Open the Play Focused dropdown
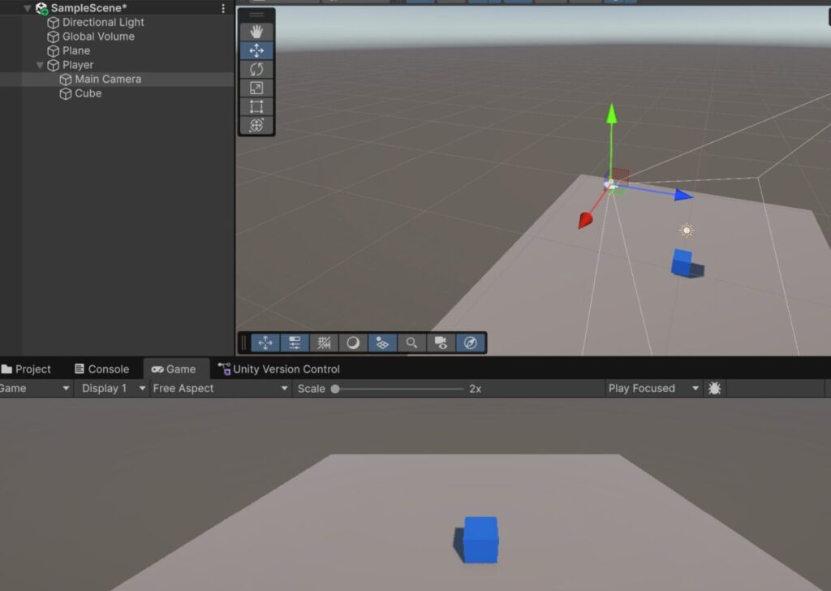This screenshot has height=591, width=831. [653, 389]
